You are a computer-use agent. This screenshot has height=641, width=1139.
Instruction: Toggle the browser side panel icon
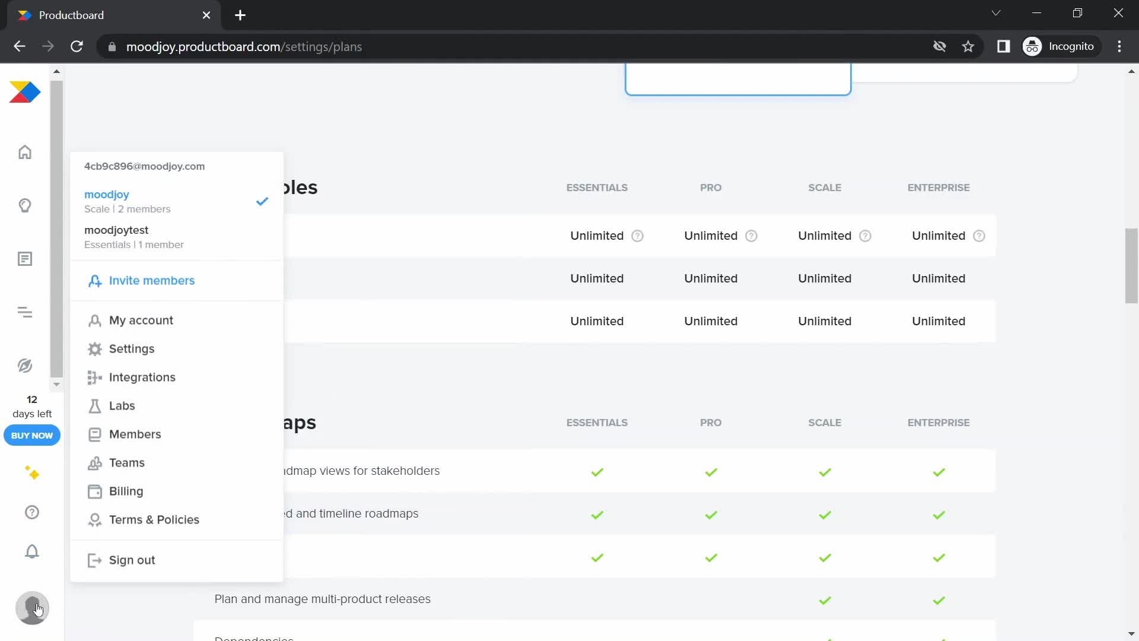[1004, 46]
